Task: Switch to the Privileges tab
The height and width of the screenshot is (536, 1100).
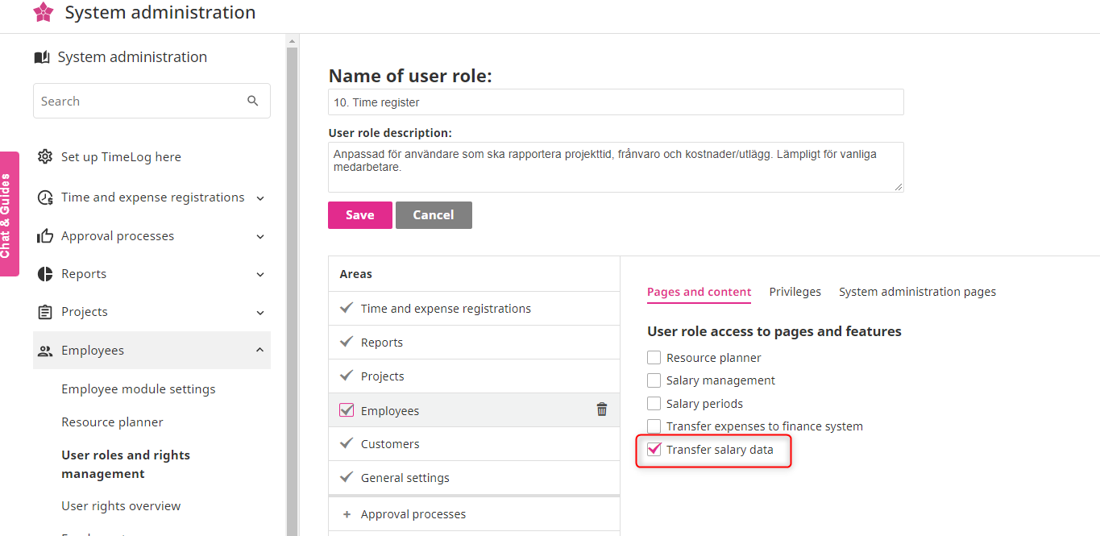Action: [x=795, y=292]
